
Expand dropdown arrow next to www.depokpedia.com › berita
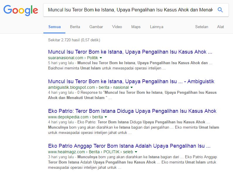point(106,117)
